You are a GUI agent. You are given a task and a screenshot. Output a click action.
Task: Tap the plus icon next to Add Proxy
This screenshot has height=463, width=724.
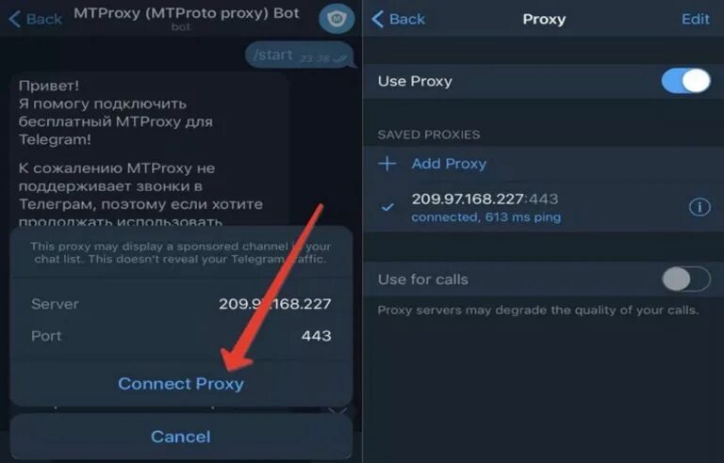(x=387, y=164)
